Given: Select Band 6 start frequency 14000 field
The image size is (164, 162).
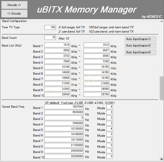Looking at the screenshot, I should click(x=57, y=72).
